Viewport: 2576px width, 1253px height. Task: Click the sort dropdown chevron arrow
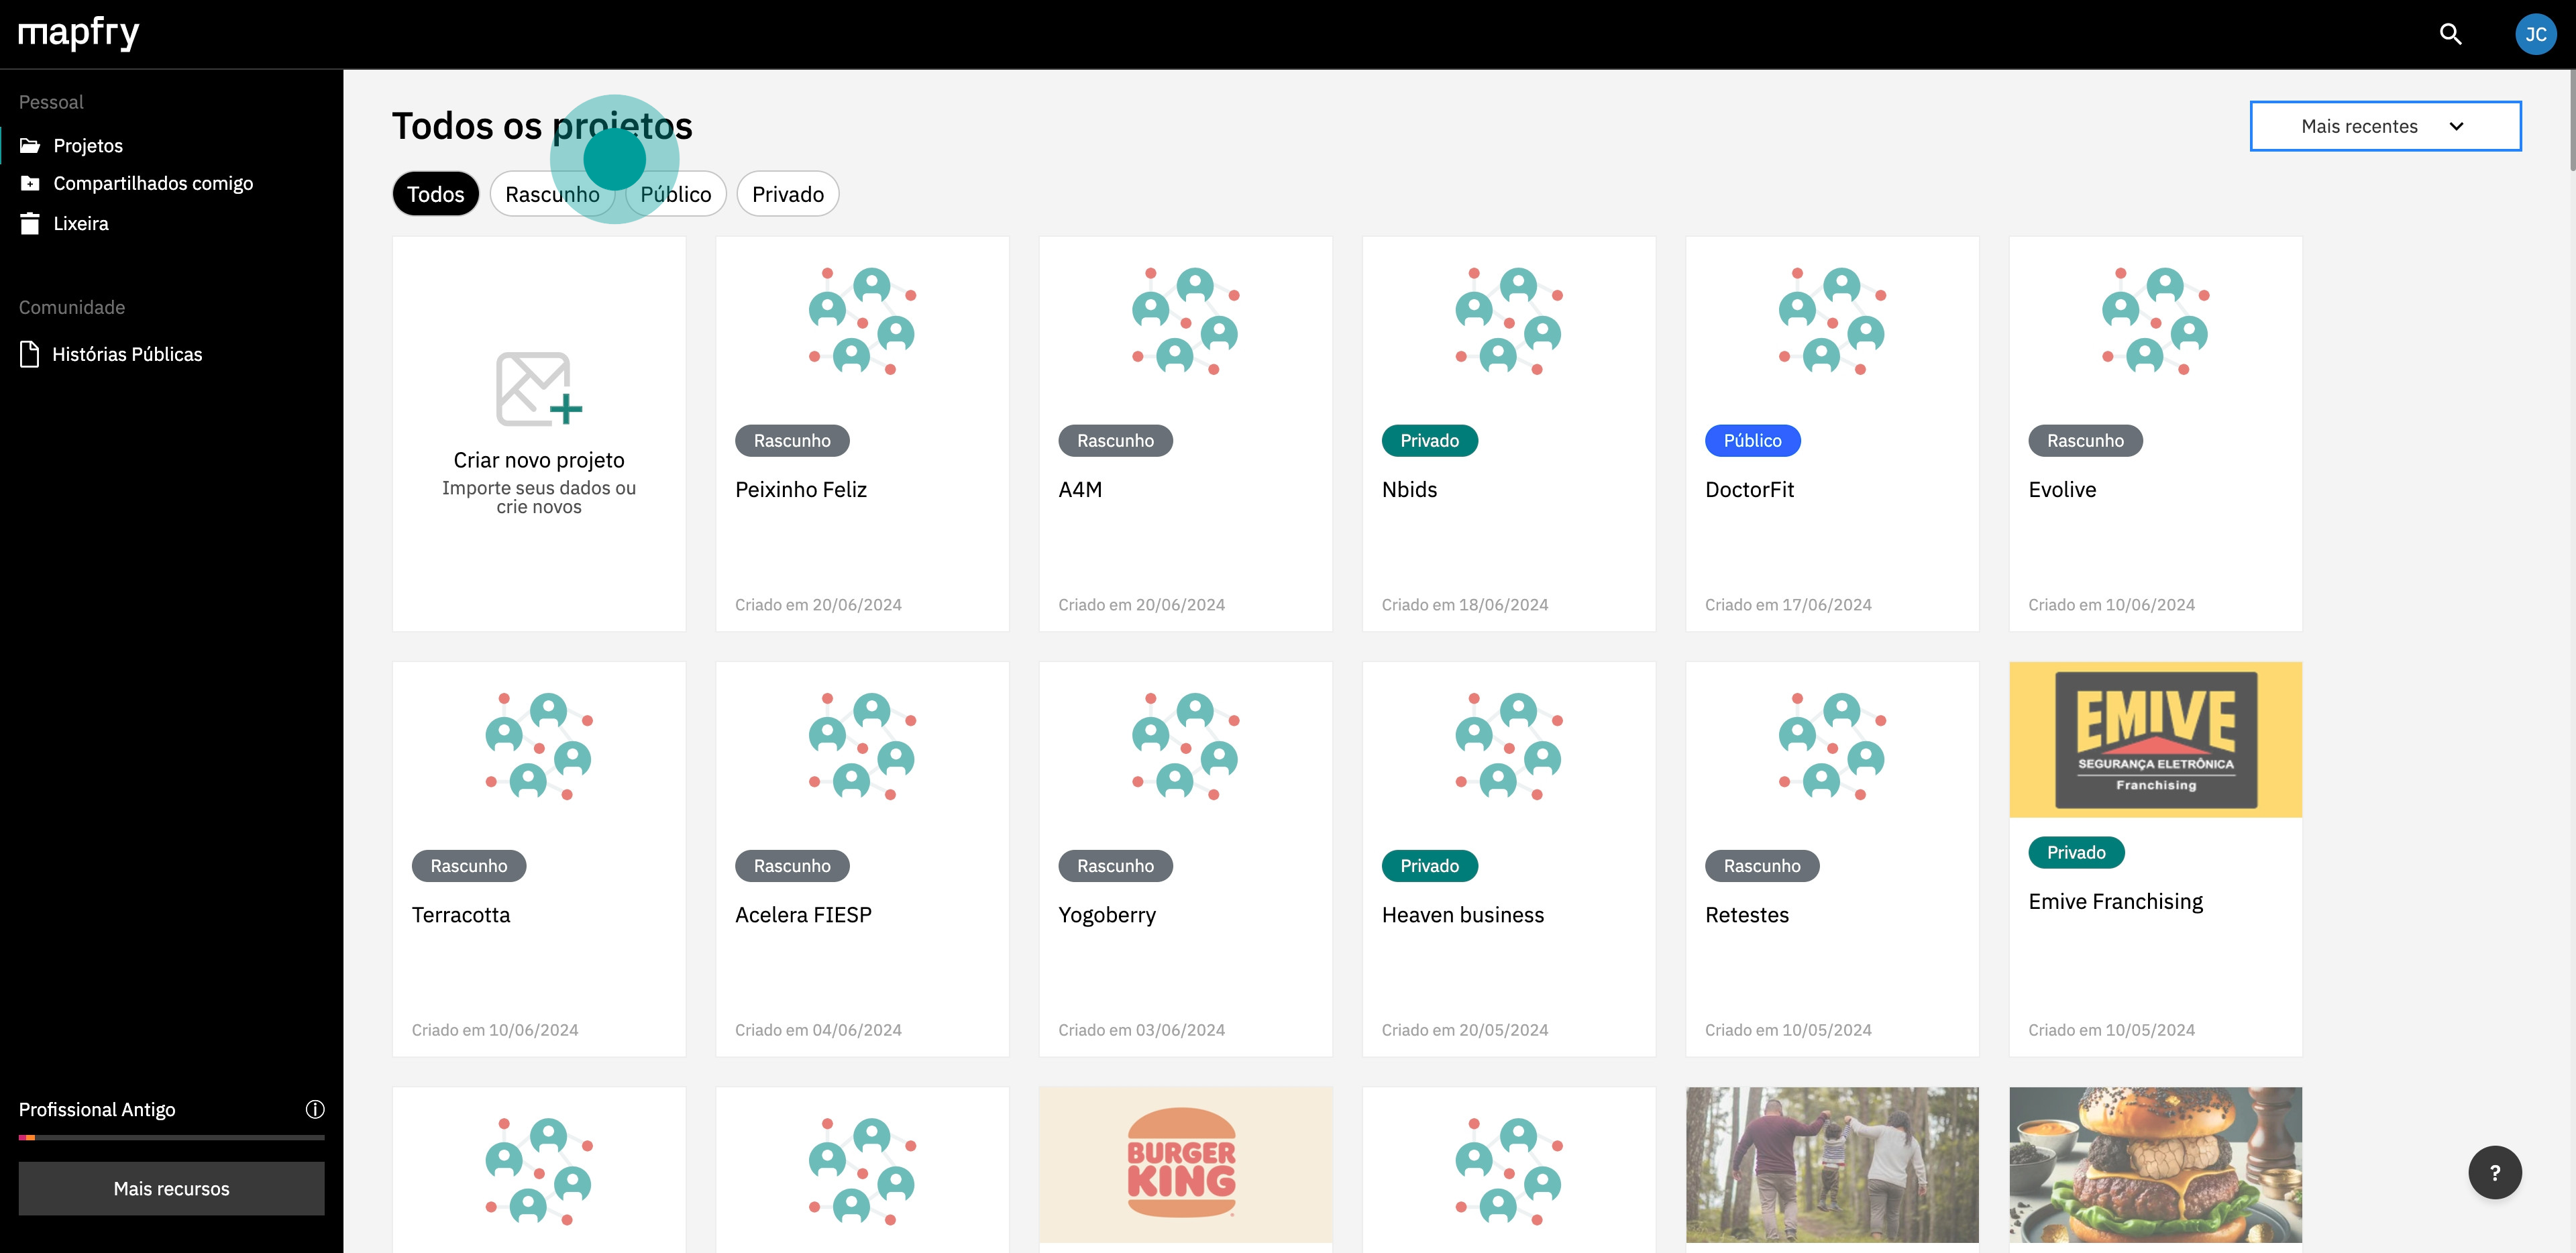pyautogui.click(x=2456, y=126)
